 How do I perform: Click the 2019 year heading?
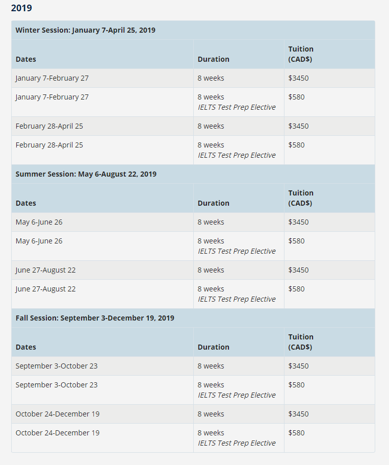[21, 8]
